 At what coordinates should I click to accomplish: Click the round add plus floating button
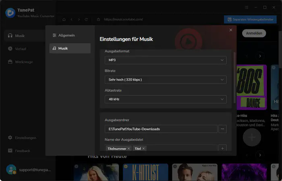252,138
